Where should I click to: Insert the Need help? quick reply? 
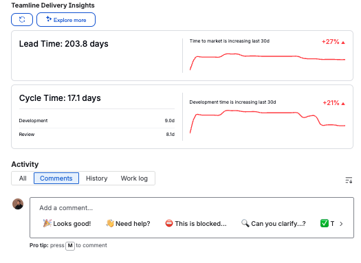tap(128, 223)
